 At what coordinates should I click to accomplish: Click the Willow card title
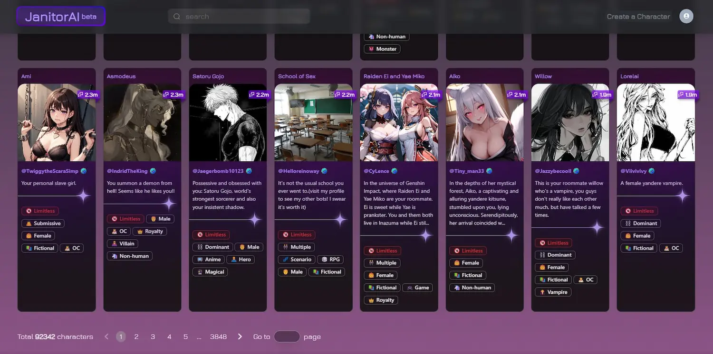pyautogui.click(x=543, y=76)
